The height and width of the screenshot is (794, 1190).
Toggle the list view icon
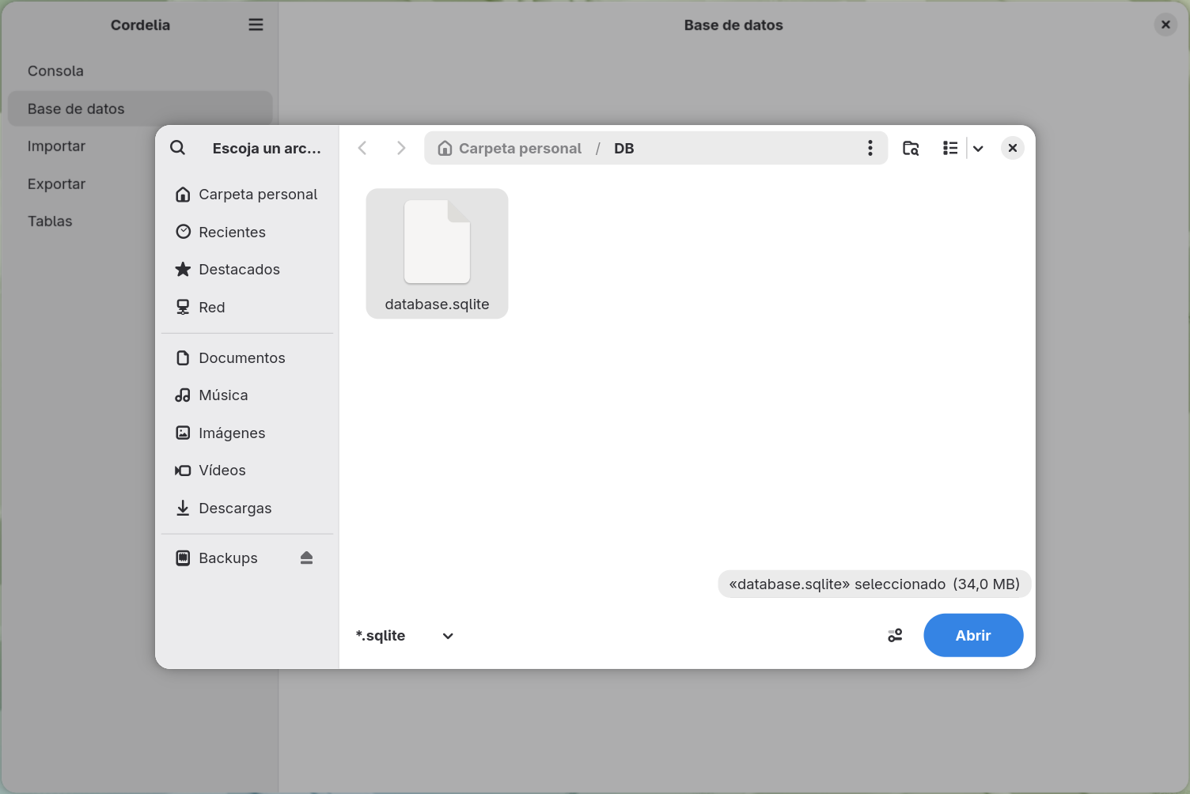pos(950,148)
